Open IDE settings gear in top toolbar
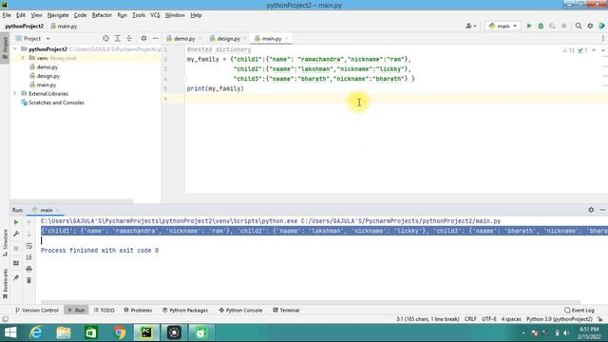The width and height of the screenshot is (608, 342). point(590,26)
